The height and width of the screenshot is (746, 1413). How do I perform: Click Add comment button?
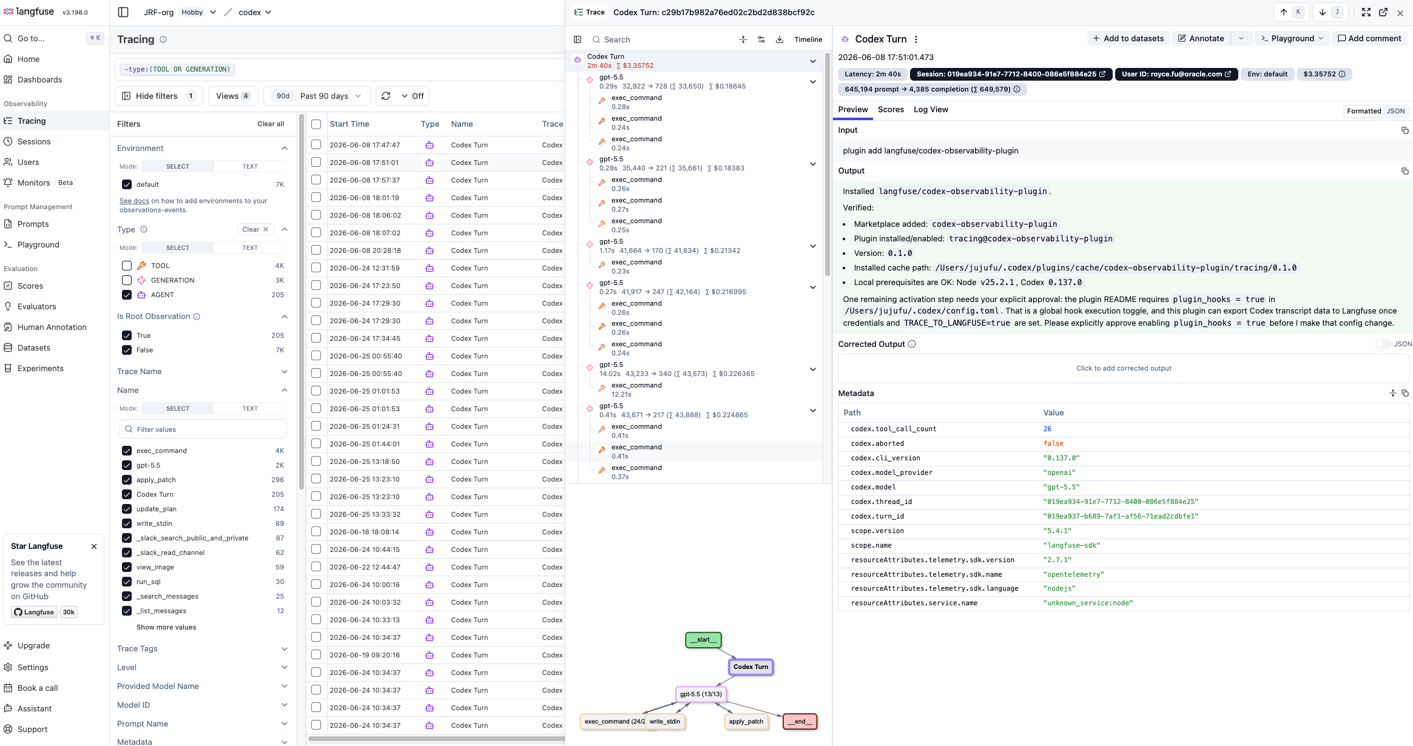(1369, 38)
